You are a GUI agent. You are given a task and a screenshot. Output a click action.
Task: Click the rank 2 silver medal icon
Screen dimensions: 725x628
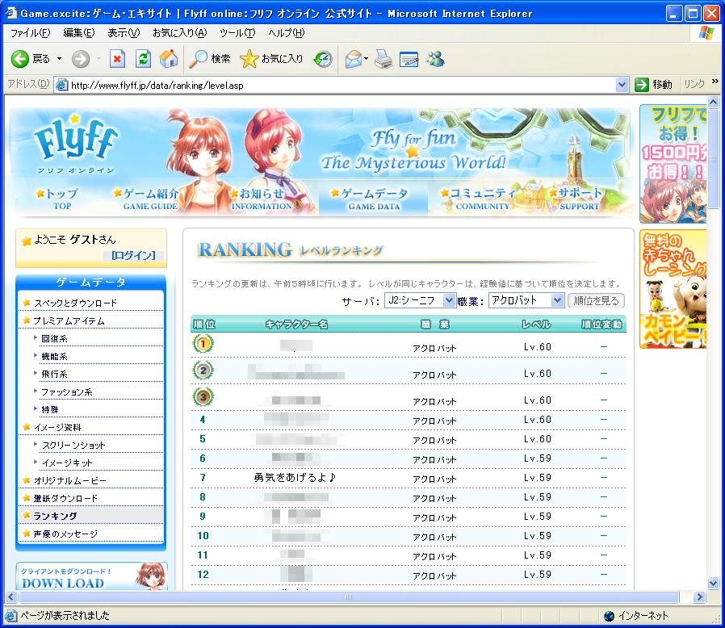203,371
